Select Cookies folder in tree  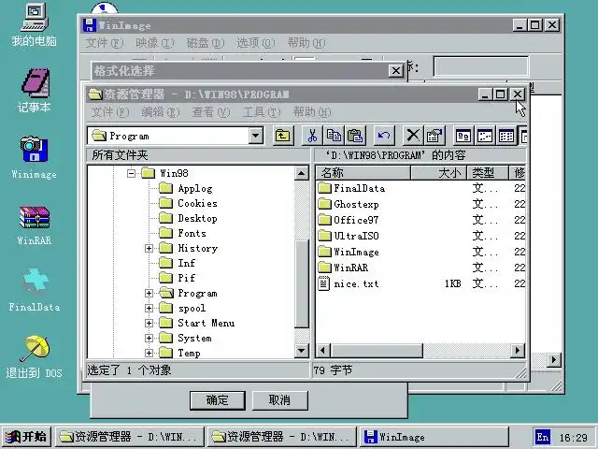click(x=189, y=203)
